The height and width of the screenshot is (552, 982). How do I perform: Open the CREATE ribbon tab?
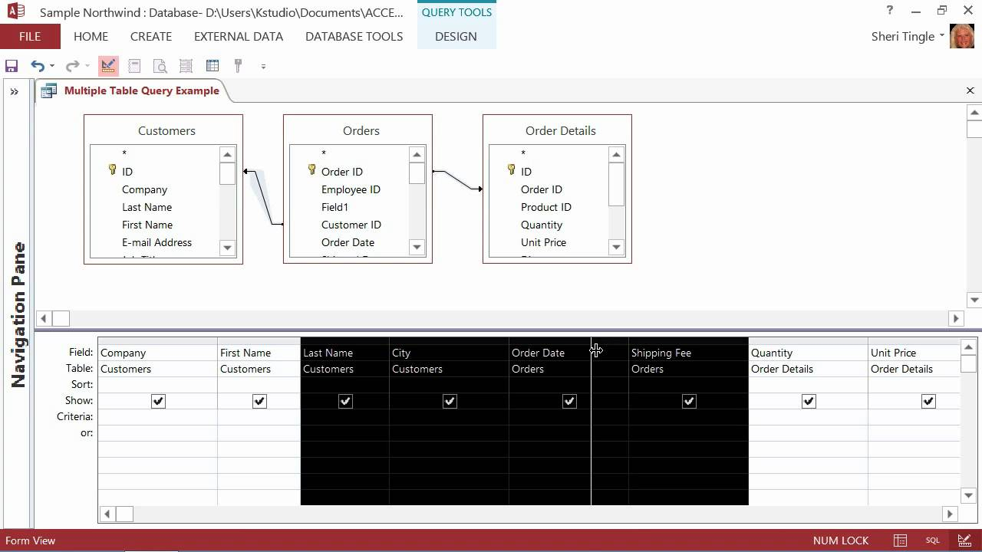pyautogui.click(x=151, y=36)
